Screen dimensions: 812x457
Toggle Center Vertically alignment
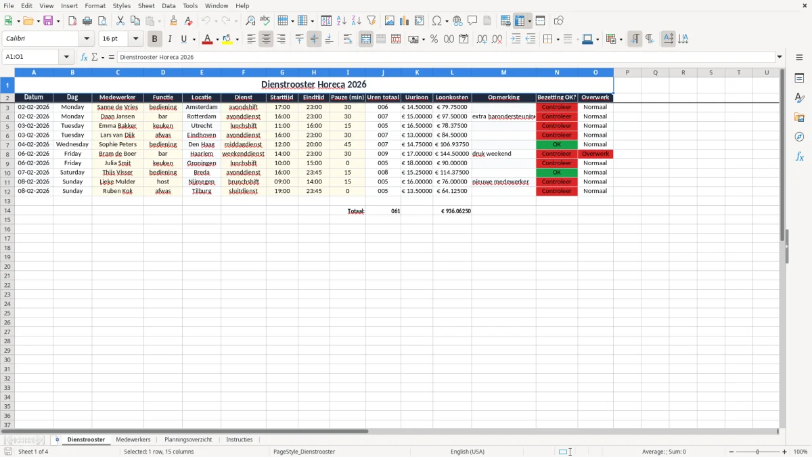[x=314, y=39]
